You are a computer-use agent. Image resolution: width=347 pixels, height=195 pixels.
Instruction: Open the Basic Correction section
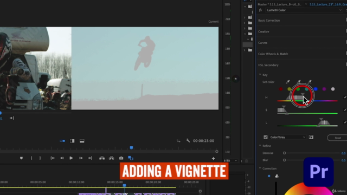click(x=269, y=21)
